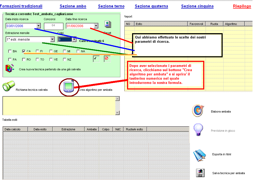Click Crea nuova tecnica partendo da una già salvata

pos(50,69)
